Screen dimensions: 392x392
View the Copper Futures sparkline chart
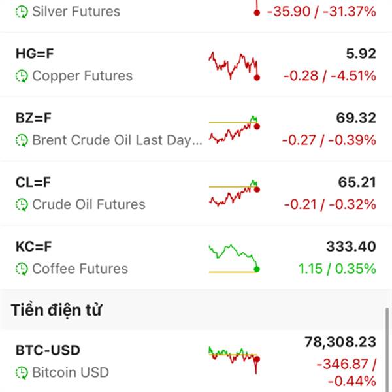click(x=234, y=65)
